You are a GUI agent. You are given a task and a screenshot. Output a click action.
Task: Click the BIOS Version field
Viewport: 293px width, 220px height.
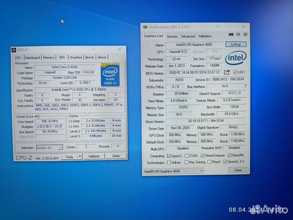coord(194,73)
